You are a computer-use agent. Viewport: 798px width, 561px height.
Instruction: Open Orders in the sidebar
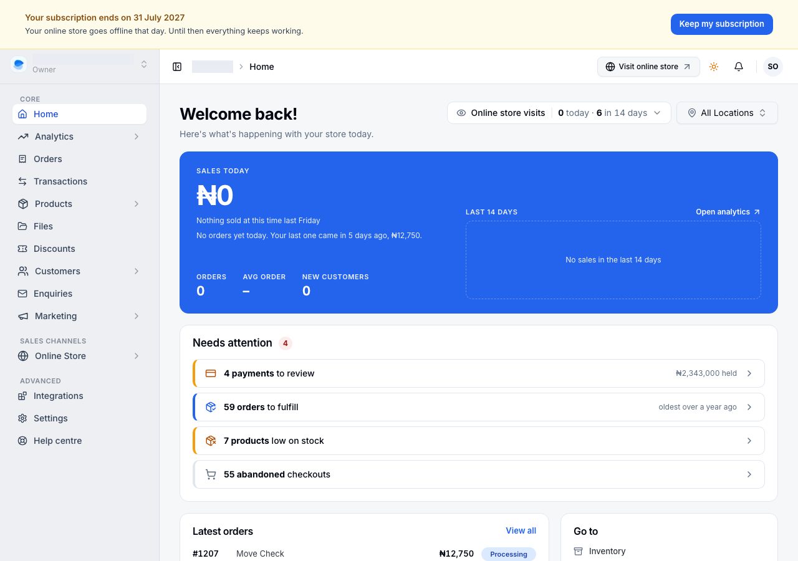pos(79,159)
